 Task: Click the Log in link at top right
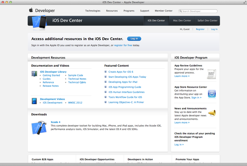click(214, 29)
